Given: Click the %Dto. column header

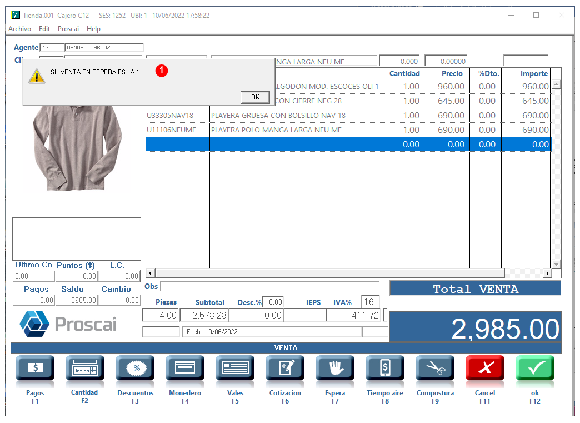Looking at the screenshot, I should pos(489,73).
